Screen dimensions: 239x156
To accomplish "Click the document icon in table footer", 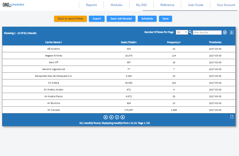I will (232, 117).
